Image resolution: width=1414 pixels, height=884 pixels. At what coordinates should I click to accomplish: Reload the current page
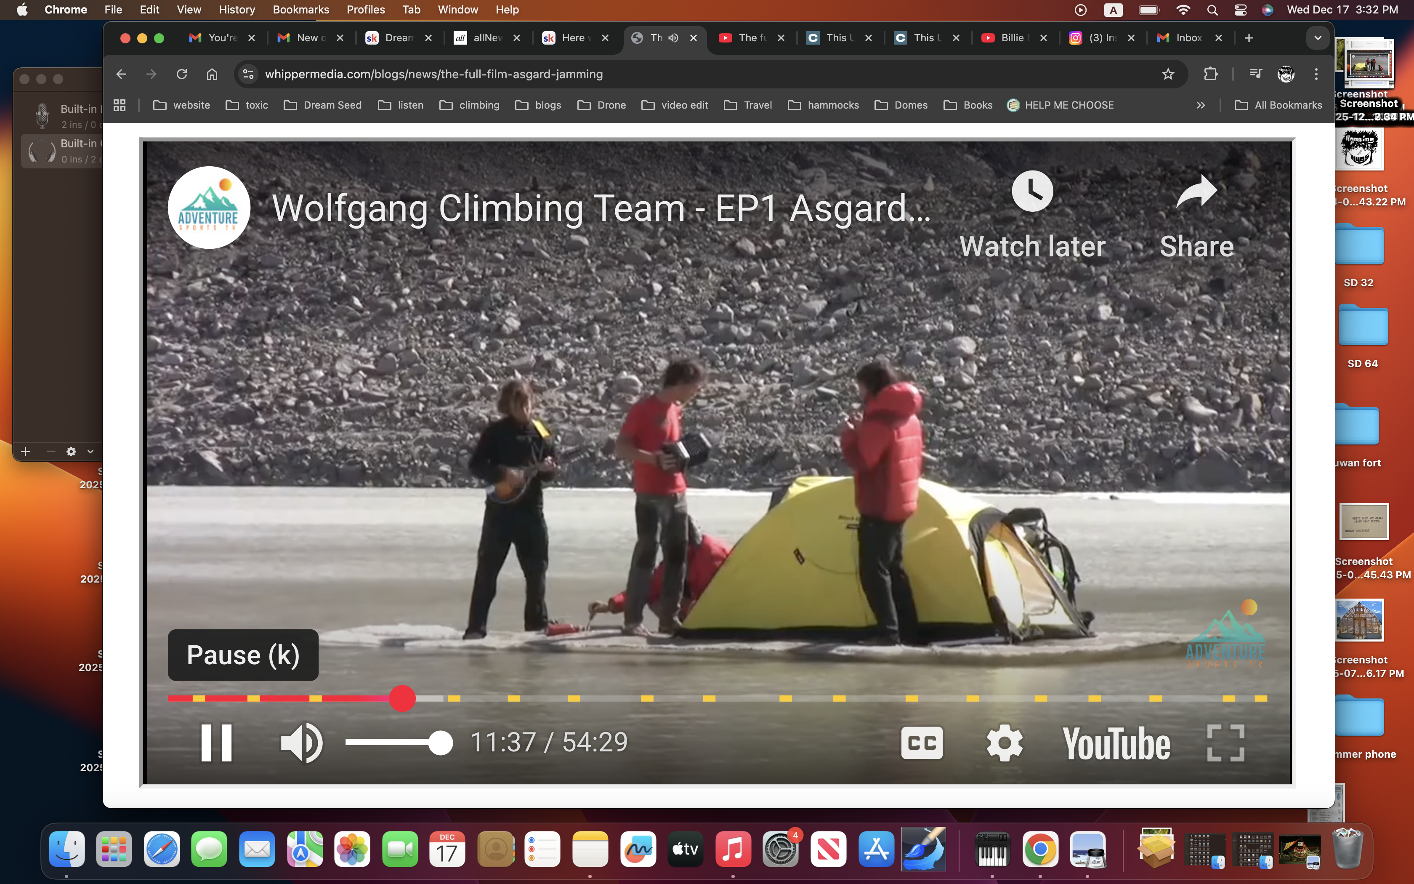(x=182, y=74)
